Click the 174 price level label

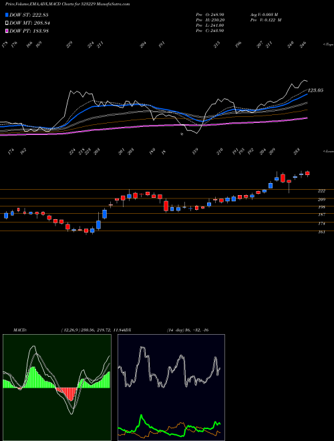[x=321, y=224]
